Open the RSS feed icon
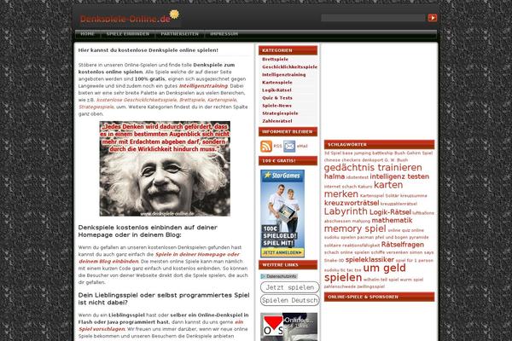The height and width of the screenshot is (341, 512). pyautogui.click(x=266, y=146)
